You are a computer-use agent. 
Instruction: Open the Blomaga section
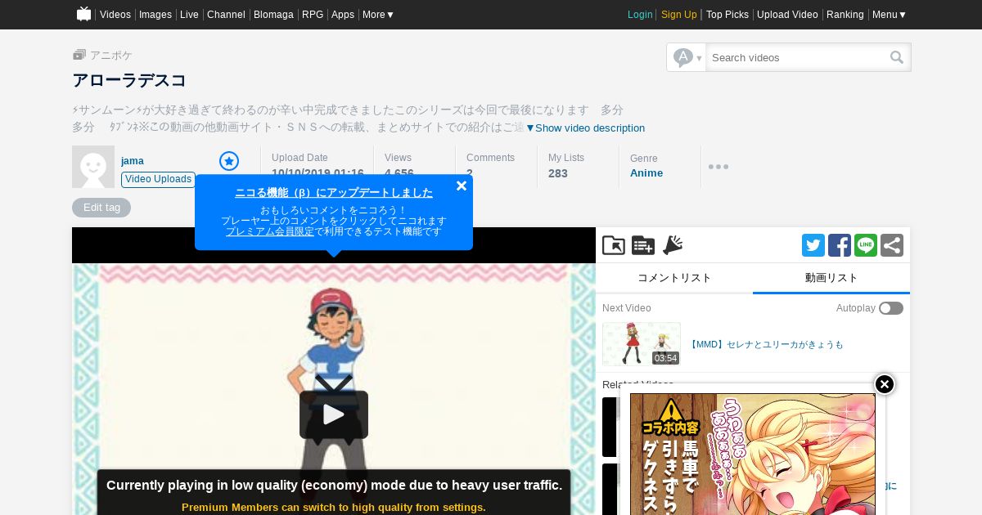273,15
